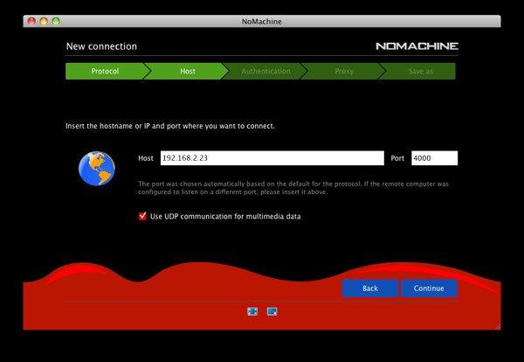
Task: Click the Port field label
Action: coord(397,158)
